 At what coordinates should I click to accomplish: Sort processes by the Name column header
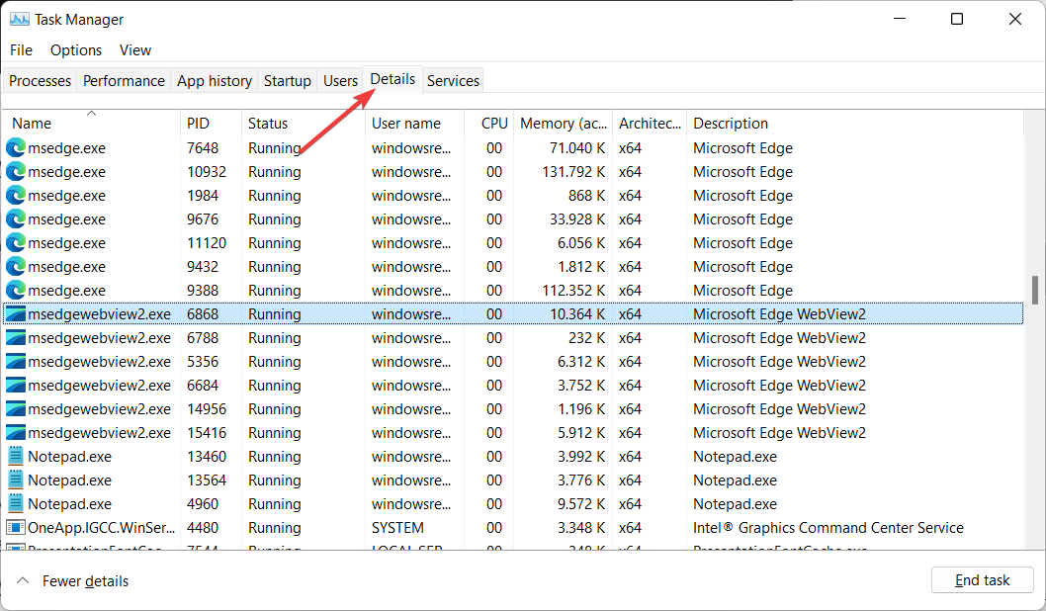pos(32,124)
